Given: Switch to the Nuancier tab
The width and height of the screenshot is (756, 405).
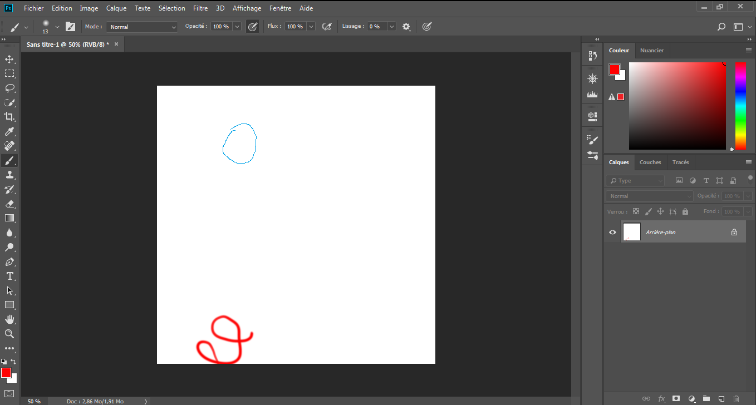Looking at the screenshot, I should coord(651,50).
